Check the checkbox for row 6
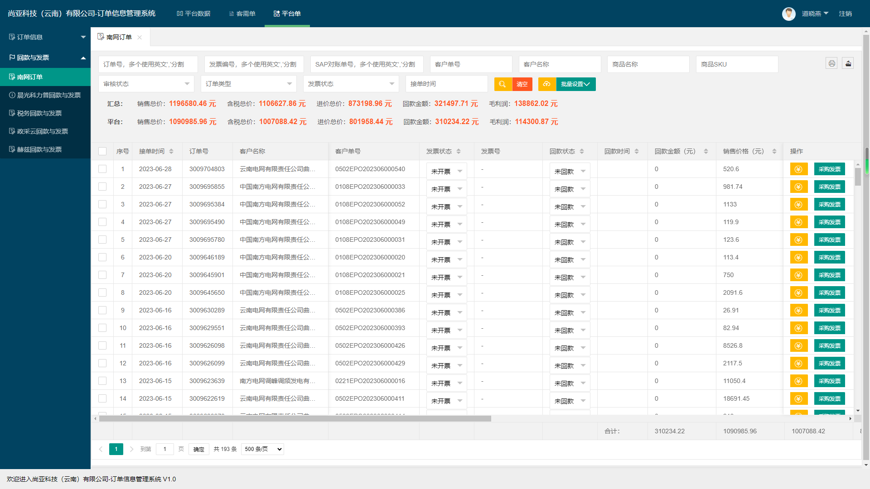The width and height of the screenshot is (870, 489). coord(102,257)
